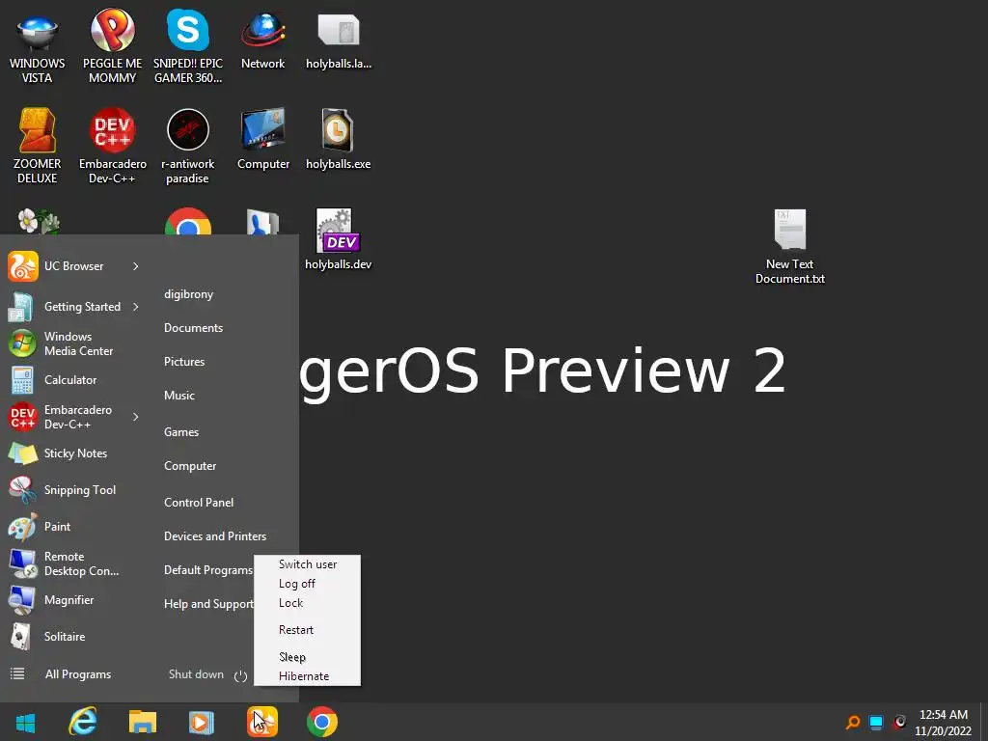The width and height of the screenshot is (988, 741).
Task: Click the red-dot recording tray icon
Action: coord(899,722)
